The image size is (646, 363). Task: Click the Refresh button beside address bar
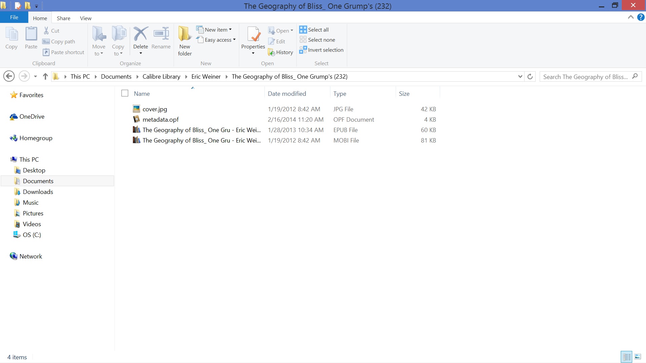coord(530,77)
